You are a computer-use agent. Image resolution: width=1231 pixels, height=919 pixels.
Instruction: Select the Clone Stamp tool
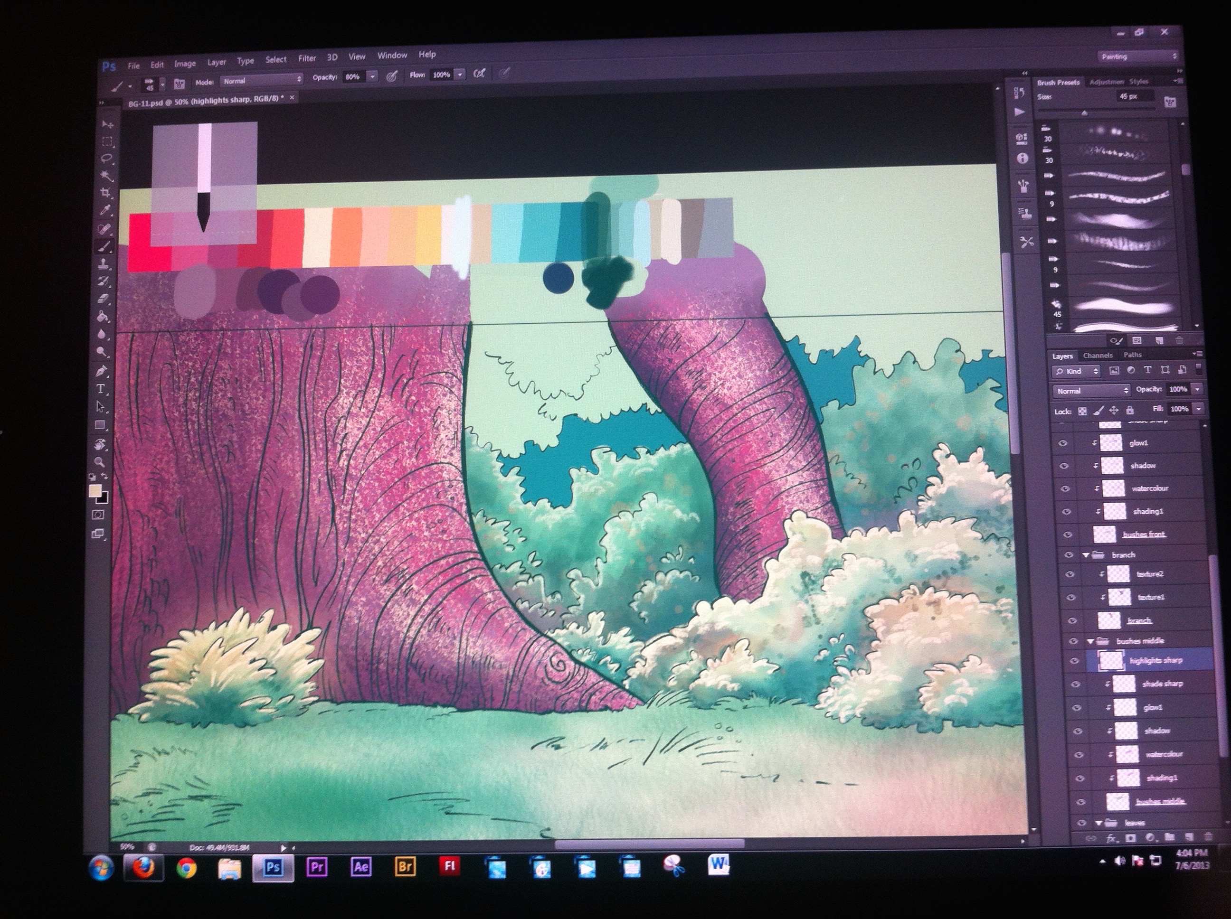[x=104, y=263]
